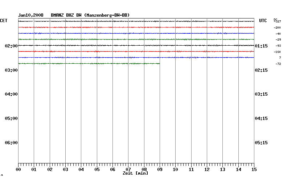Click the DC offset value -29
This screenshot has width=283, height=179.
tap(278, 39)
